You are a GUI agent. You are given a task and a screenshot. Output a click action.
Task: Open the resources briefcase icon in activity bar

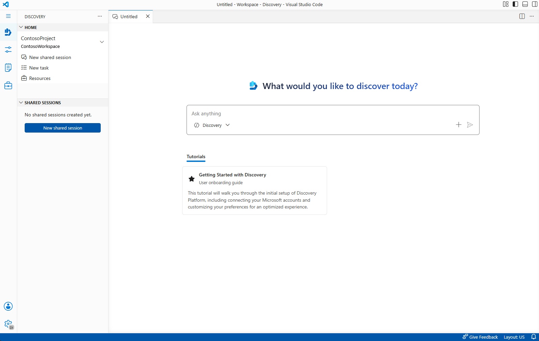tap(8, 85)
